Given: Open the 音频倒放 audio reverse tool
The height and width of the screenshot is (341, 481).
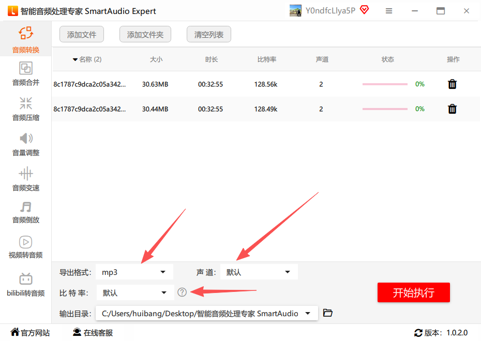Looking at the screenshot, I should [x=26, y=212].
